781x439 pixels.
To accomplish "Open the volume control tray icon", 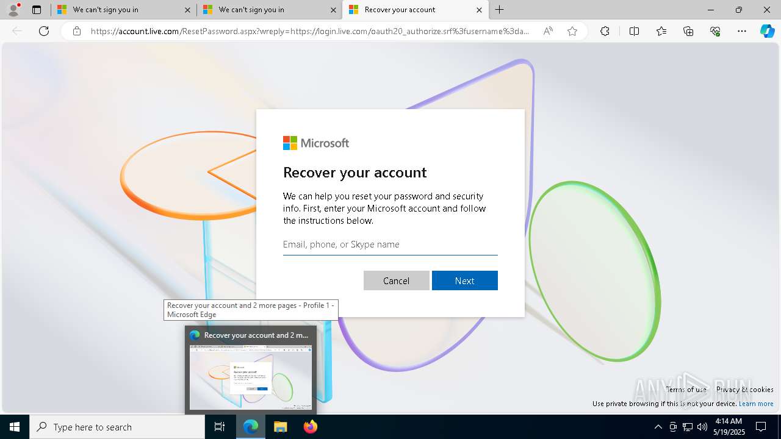I will coord(702,427).
